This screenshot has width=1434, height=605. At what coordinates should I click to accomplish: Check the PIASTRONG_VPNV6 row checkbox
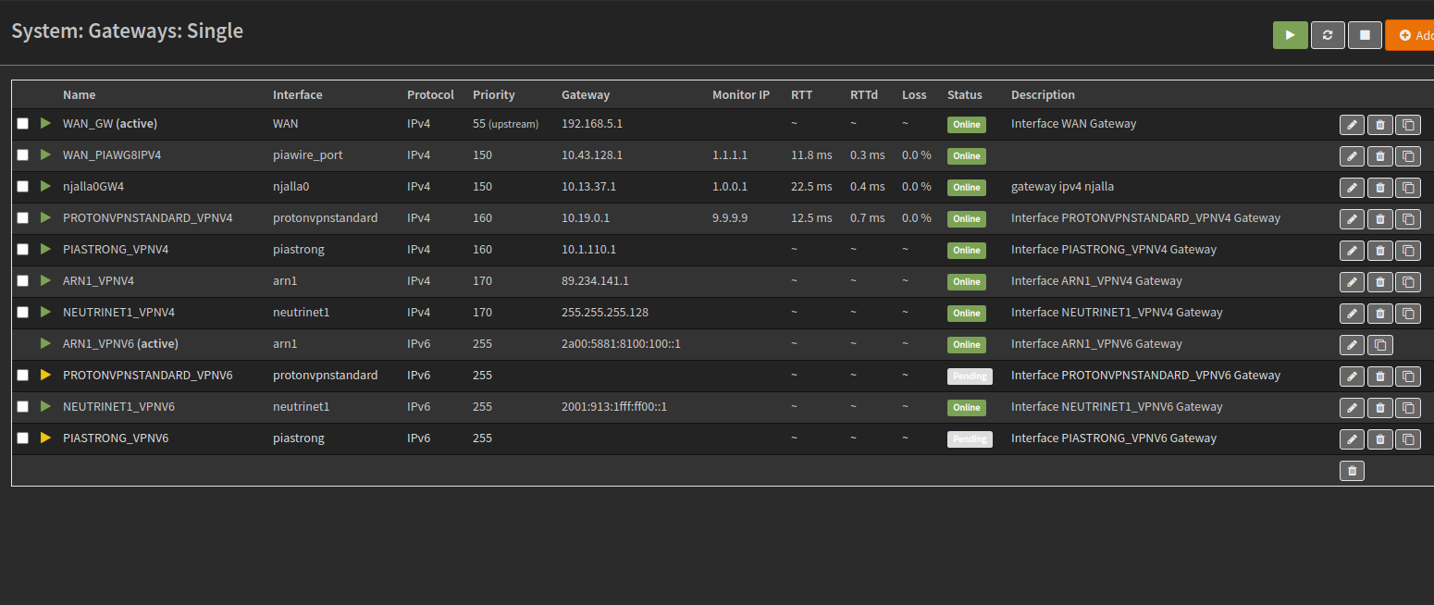[x=23, y=438]
